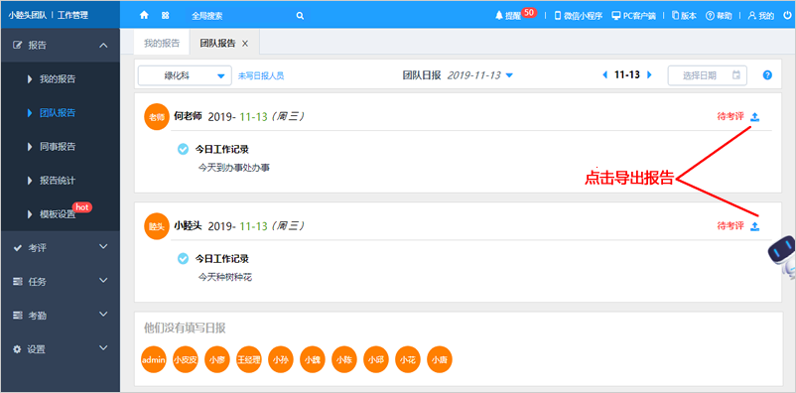The image size is (796, 393).
Task: Click the 小孙 avatar
Action: (x=281, y=360)
